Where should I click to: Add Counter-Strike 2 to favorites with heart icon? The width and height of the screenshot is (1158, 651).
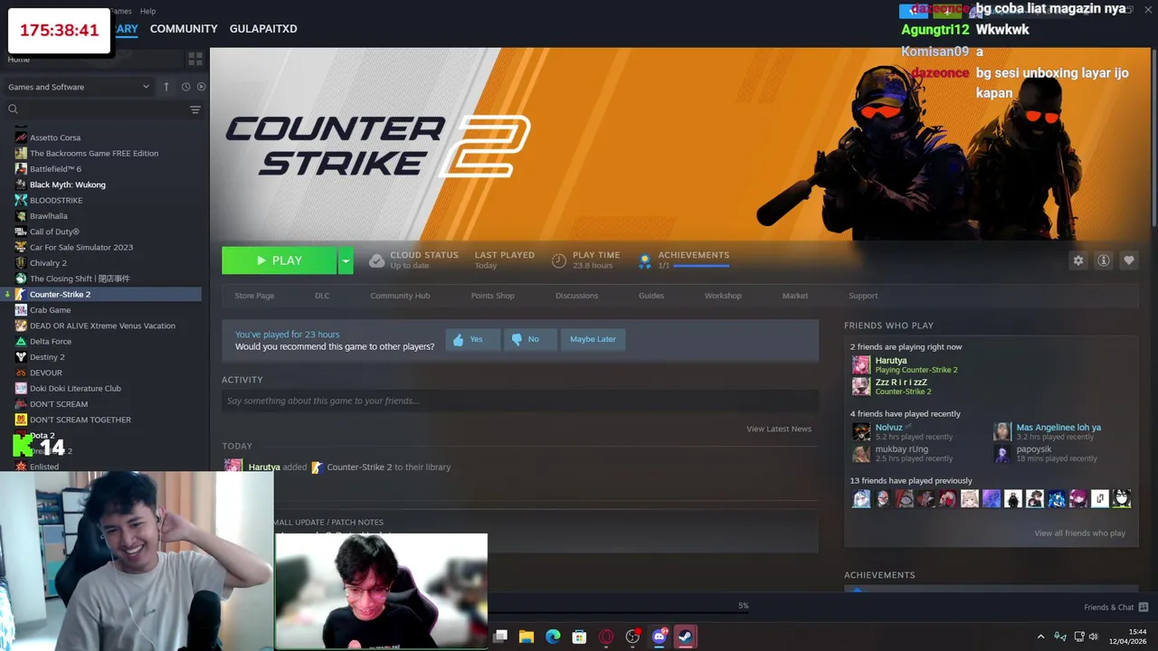[1129, 260]
